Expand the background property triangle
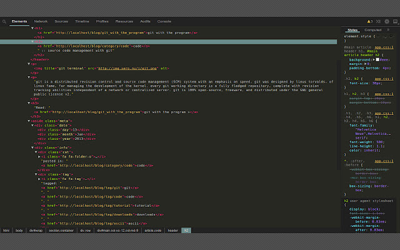 coord(374,59)
